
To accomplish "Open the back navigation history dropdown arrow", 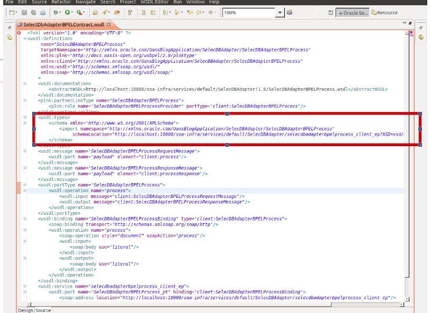I will [203, 12].
